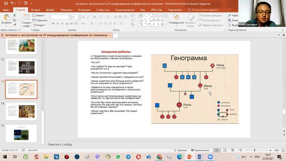Switch to the Слайд-шоу (Slide Show) tab

click(103, 10)
